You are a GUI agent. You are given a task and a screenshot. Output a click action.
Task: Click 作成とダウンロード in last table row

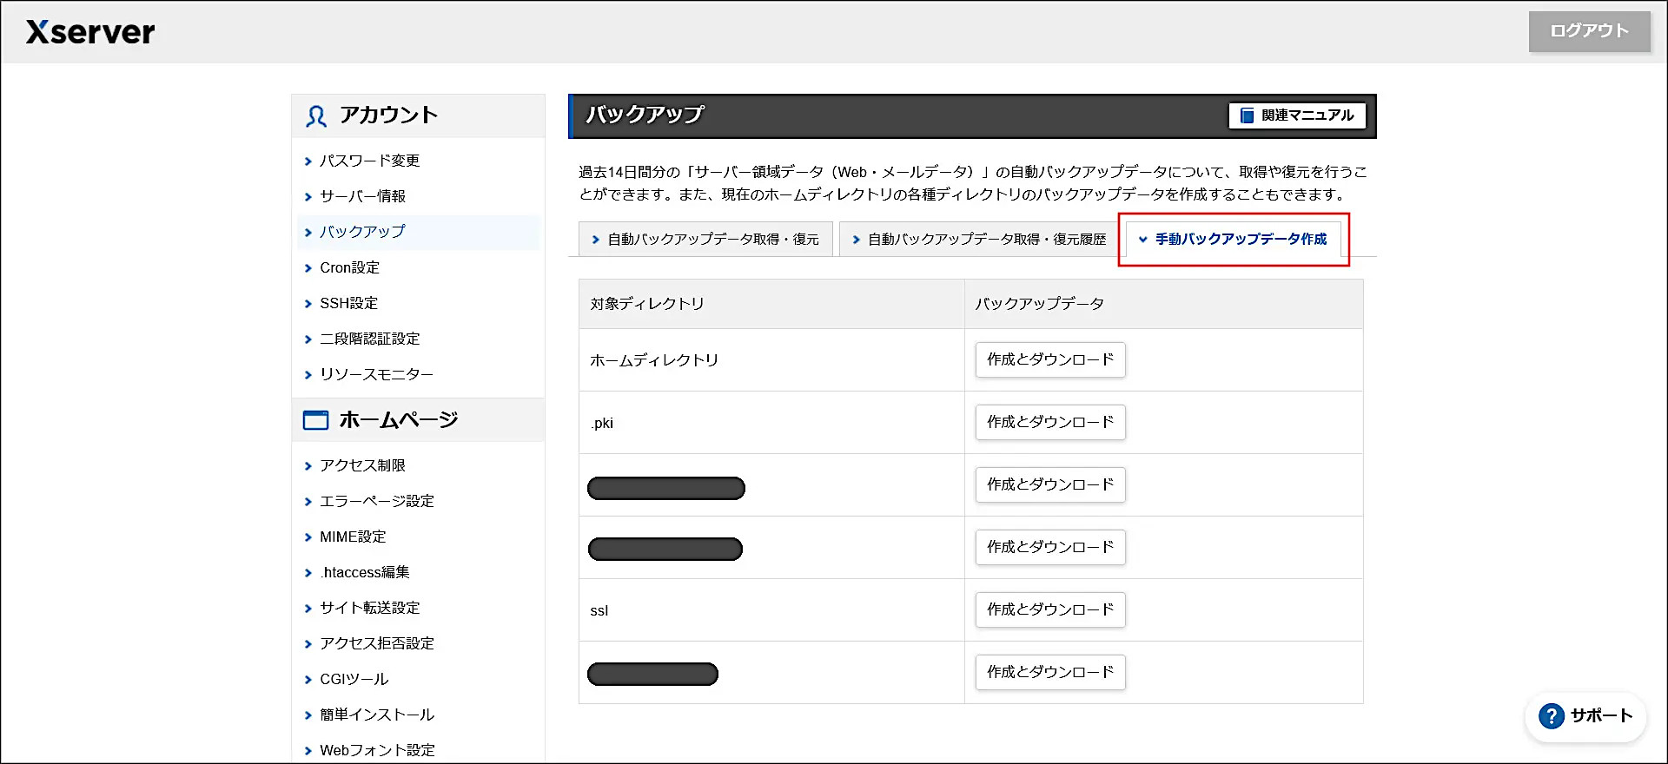[x=1050, y=672]
